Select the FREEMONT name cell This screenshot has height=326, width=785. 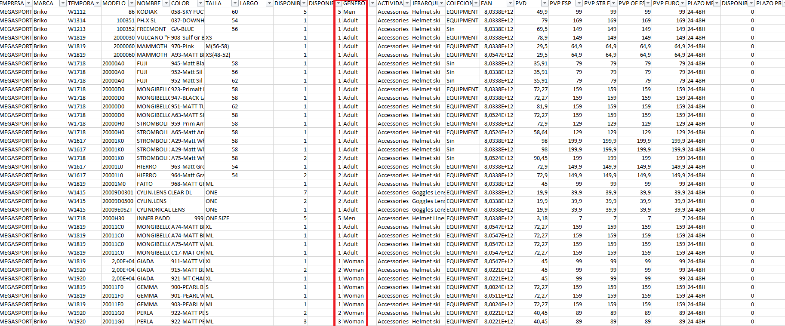(153, 29)
